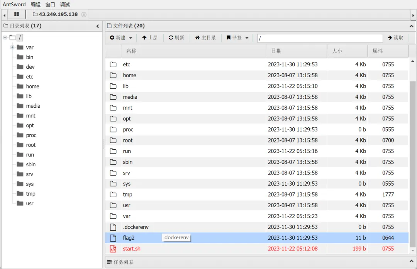Image resolution: width=417 pixels, height=269 pixels.
Task: Click .dockerenv file icon
Action: (113, 227)
